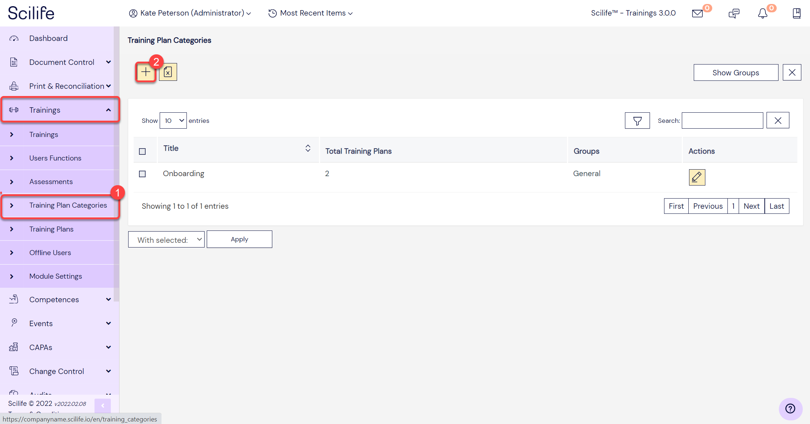Click inside the Search field
810x424 pixels.
[722, 120]
